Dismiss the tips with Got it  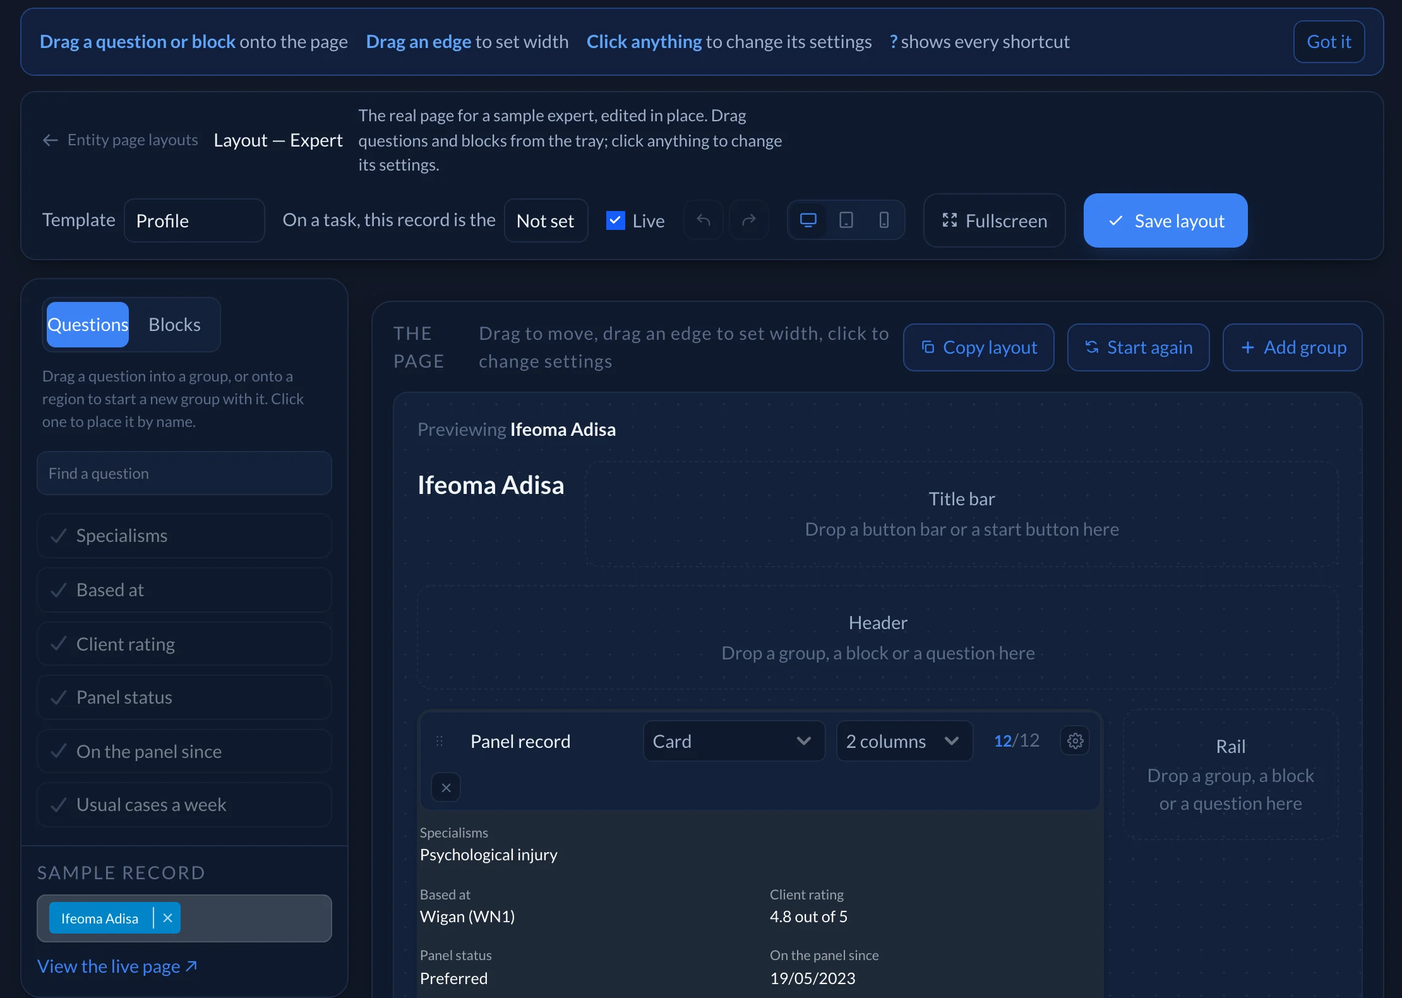[x=1329, y=42]
